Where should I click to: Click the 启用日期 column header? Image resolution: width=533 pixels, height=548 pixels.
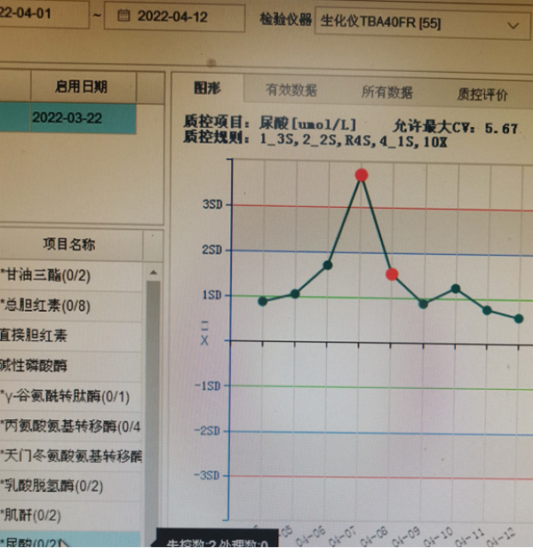pos(81,86)
